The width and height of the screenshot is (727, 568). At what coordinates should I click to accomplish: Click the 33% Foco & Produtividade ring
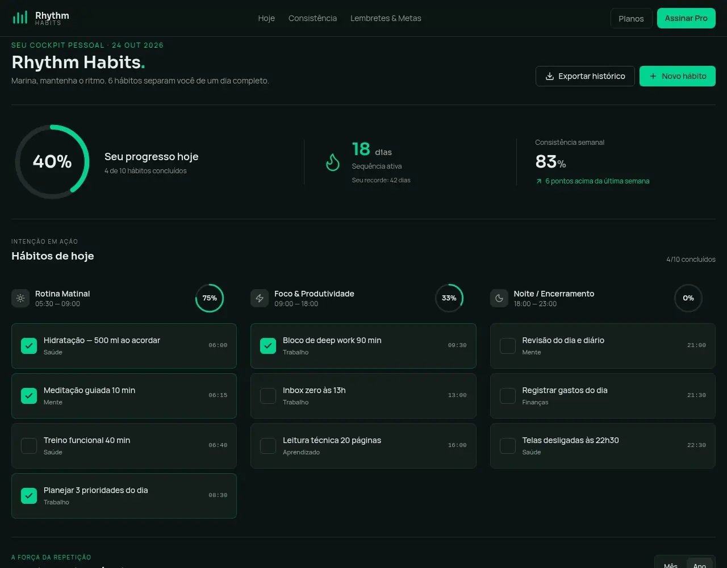pyautogui.click(x=449, y=298)
